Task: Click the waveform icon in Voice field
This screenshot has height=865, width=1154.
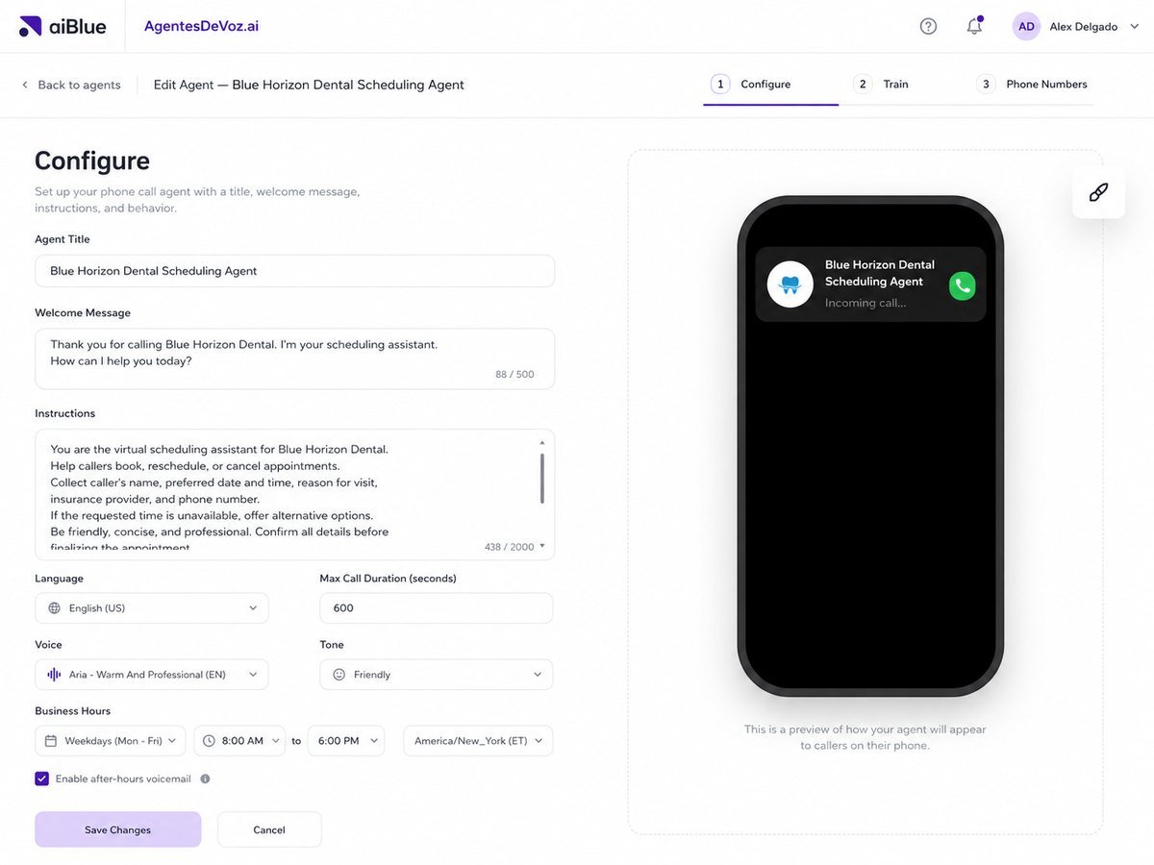Action: tap(54, 675)
